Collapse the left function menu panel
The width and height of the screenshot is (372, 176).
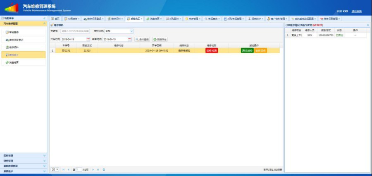point(44,19)
